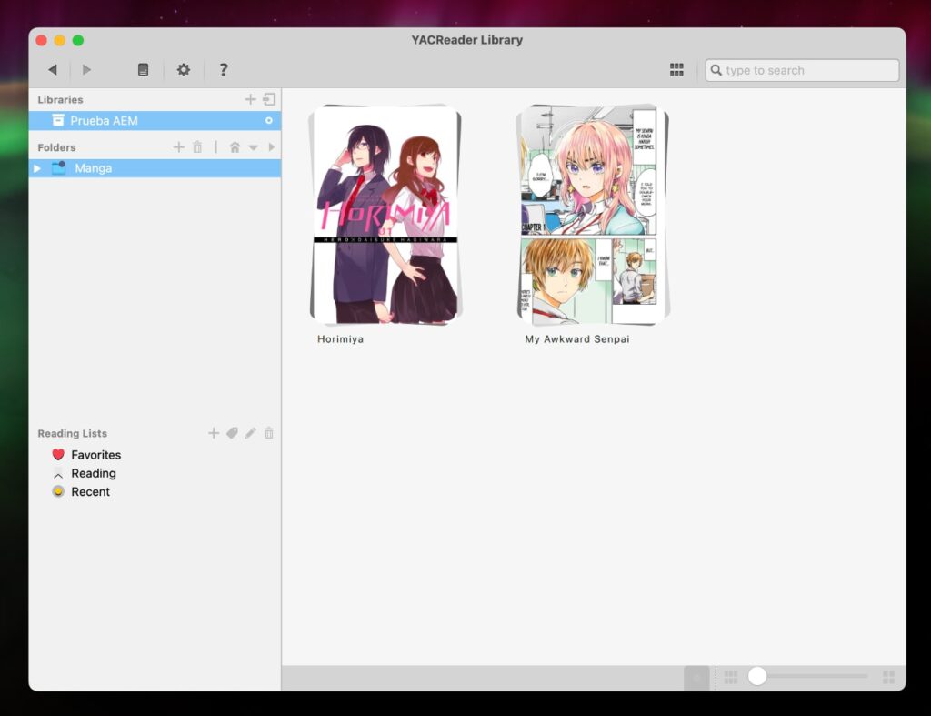This screenshot has height=716, width=931.
Task: Adjust the cover size slider
Action: tap(758, 676)
